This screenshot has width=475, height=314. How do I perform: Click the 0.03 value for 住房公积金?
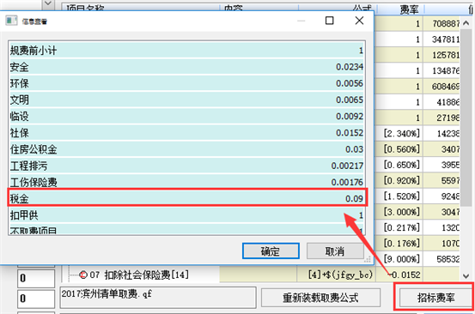354,149
